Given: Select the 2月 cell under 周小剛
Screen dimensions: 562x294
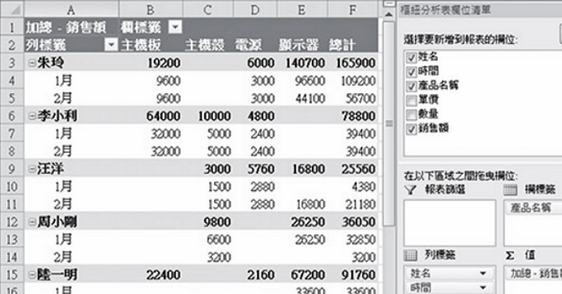Looking at the screenshot, I should tap(71, 257).
